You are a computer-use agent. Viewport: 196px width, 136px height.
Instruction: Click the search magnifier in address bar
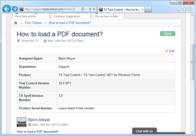[82, 9]
